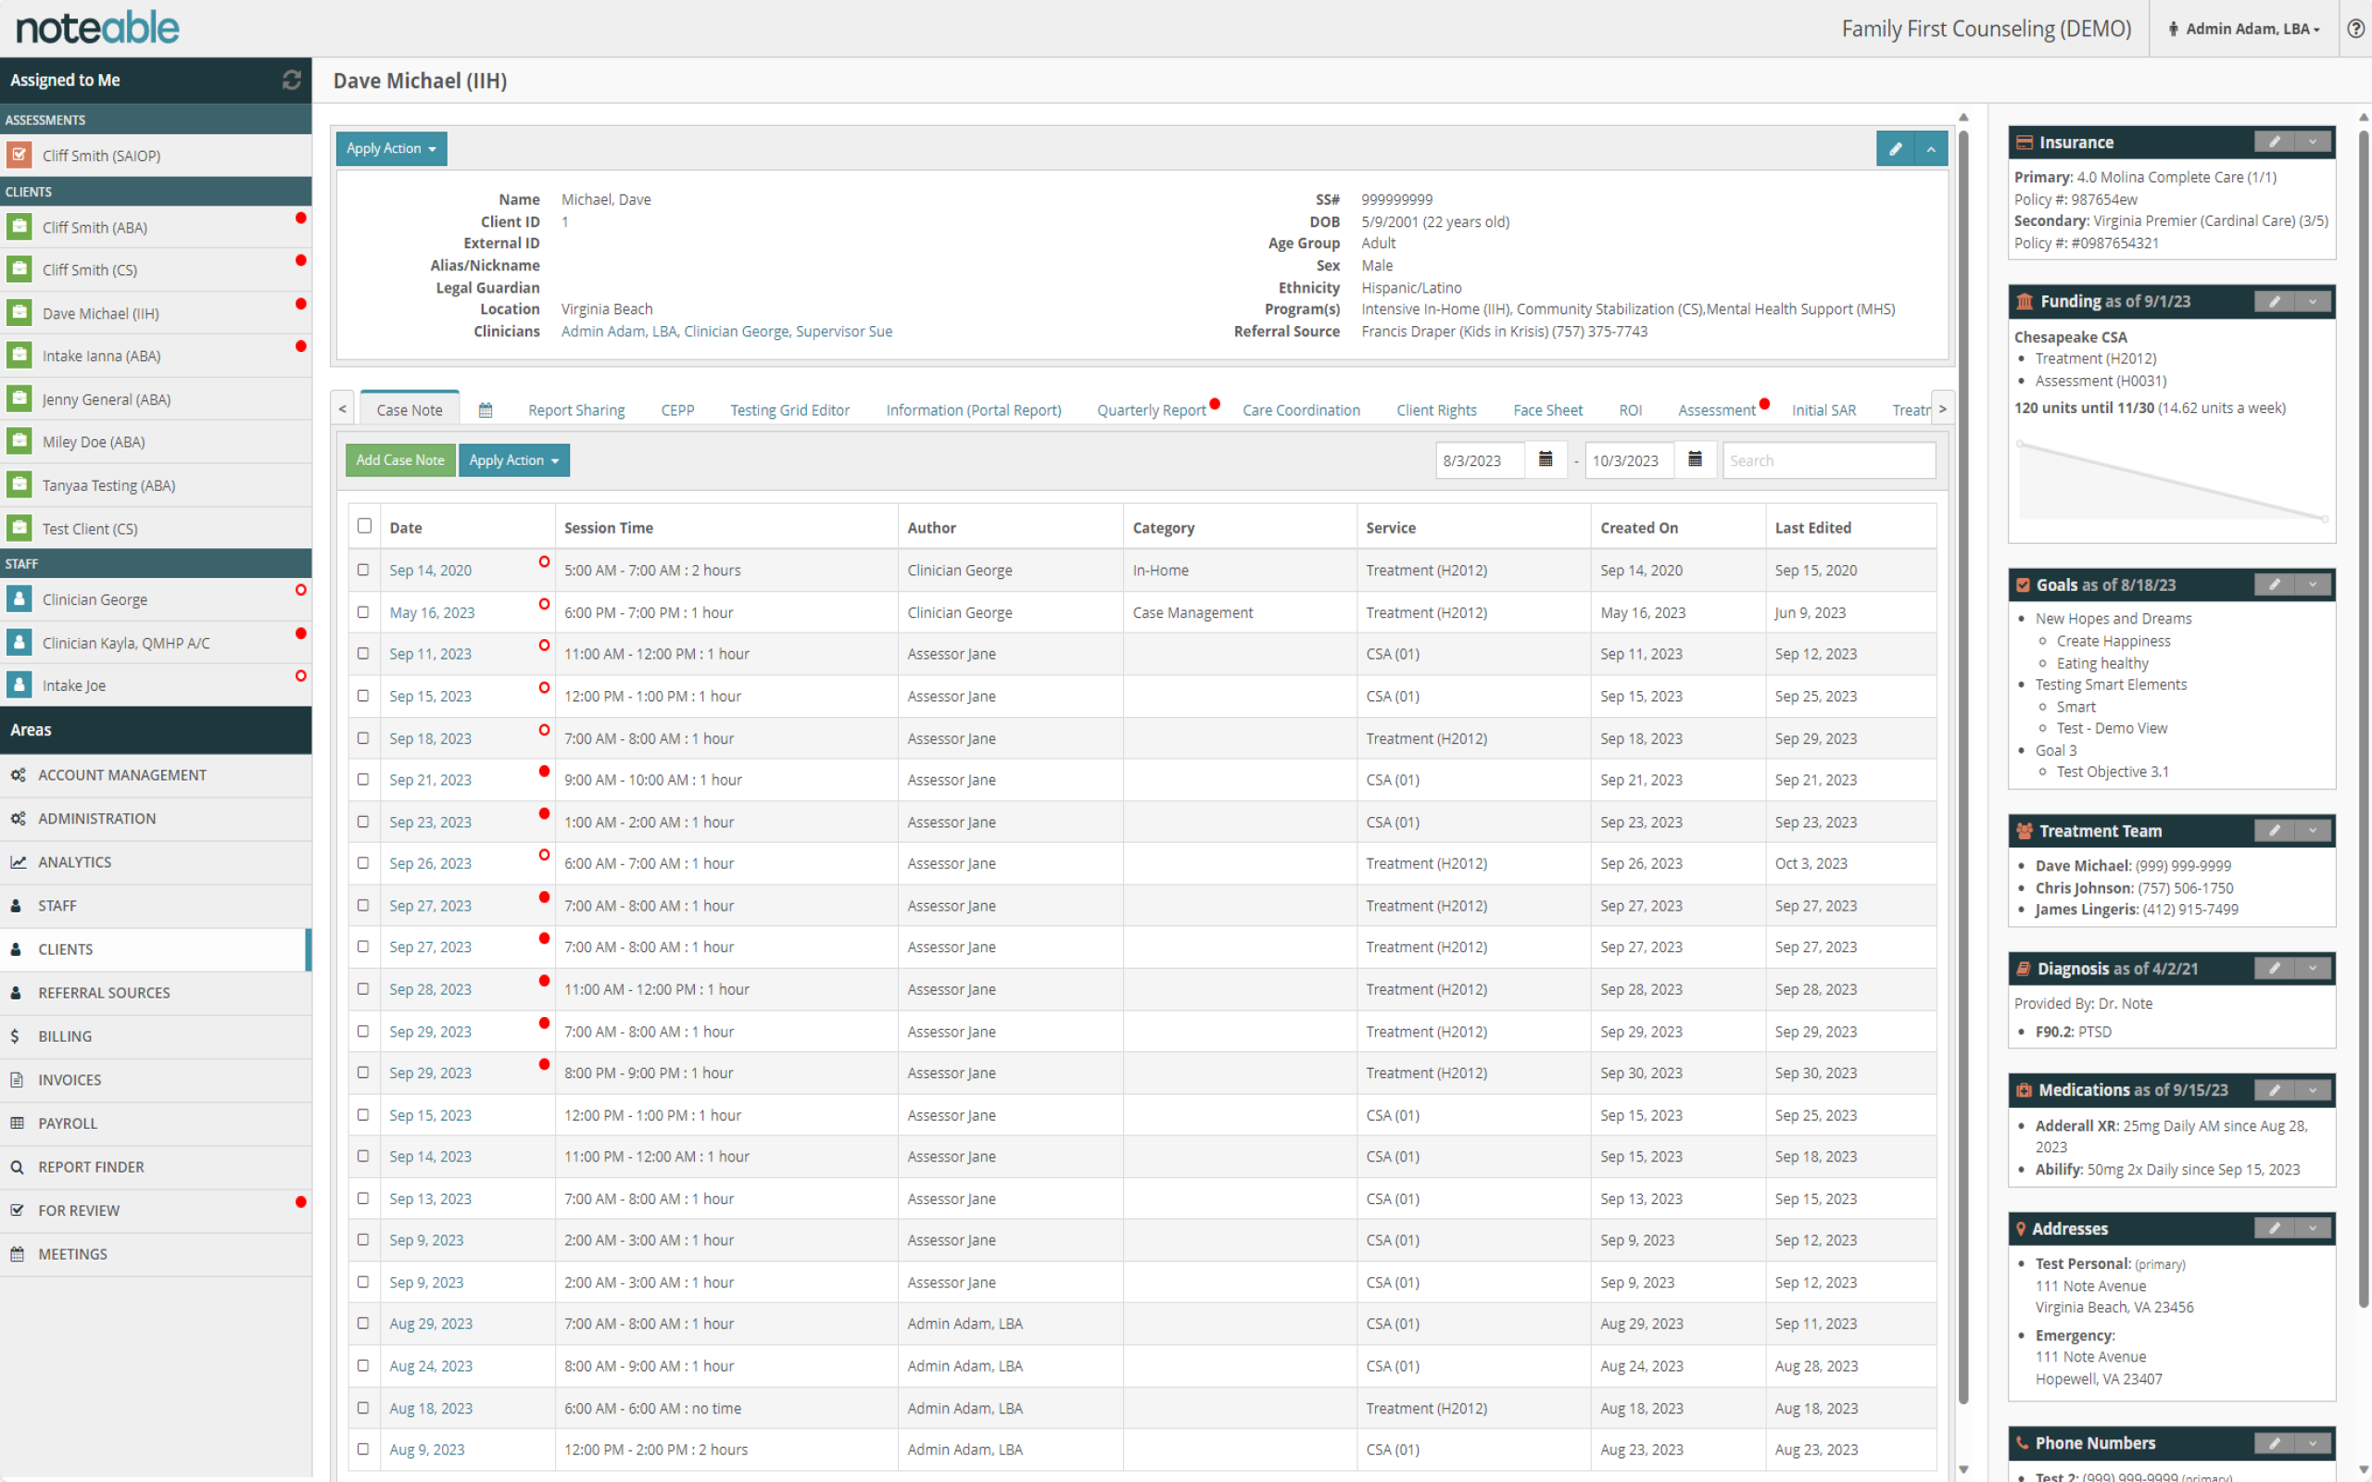This screenshot has width=2372, height=1482.
Task: Open the calendar icon tab beside Case Note
Action: tap(486, 409)
